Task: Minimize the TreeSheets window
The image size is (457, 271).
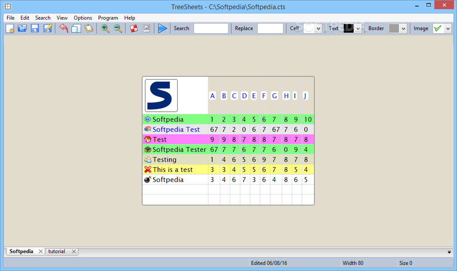Action: (x=417, y=5)
